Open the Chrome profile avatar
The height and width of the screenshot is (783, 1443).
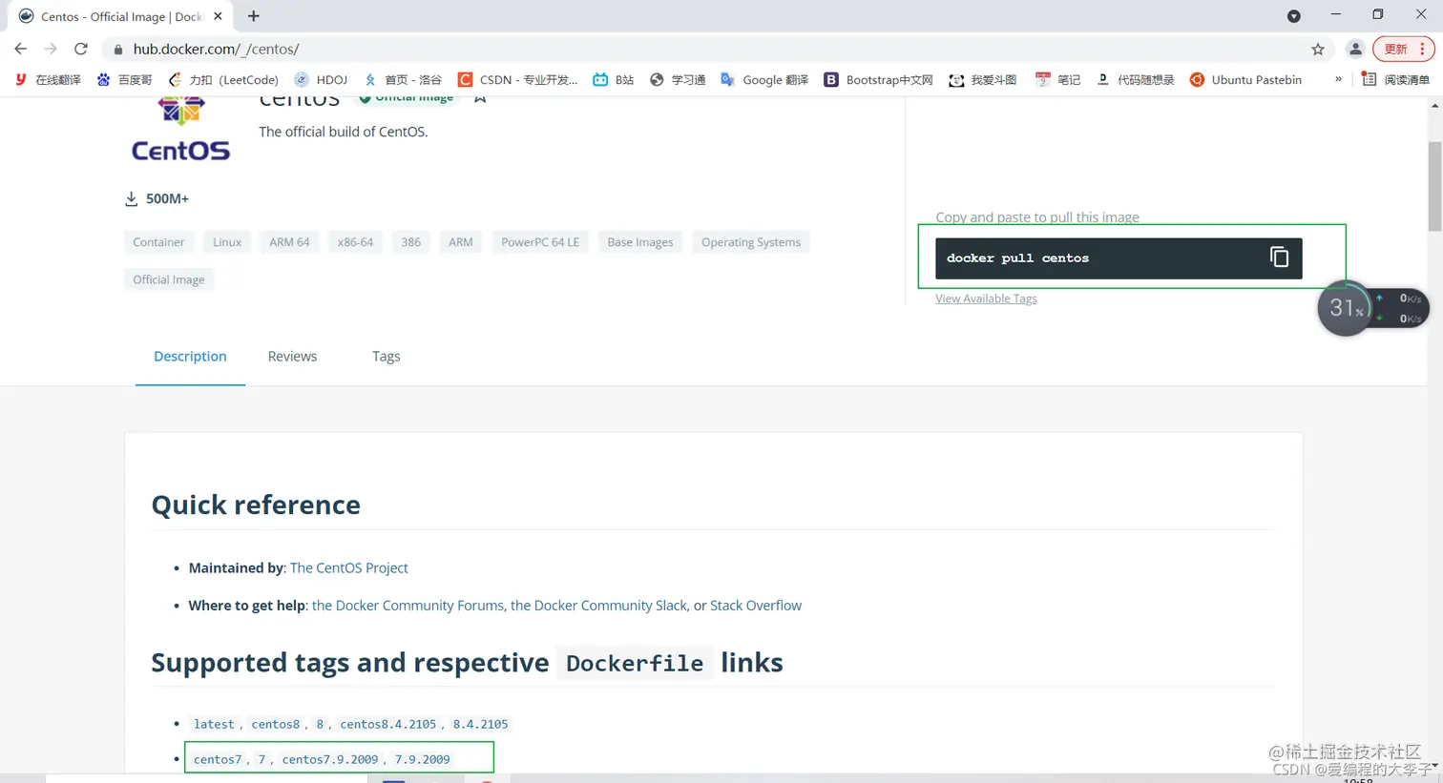[1355, 49]
